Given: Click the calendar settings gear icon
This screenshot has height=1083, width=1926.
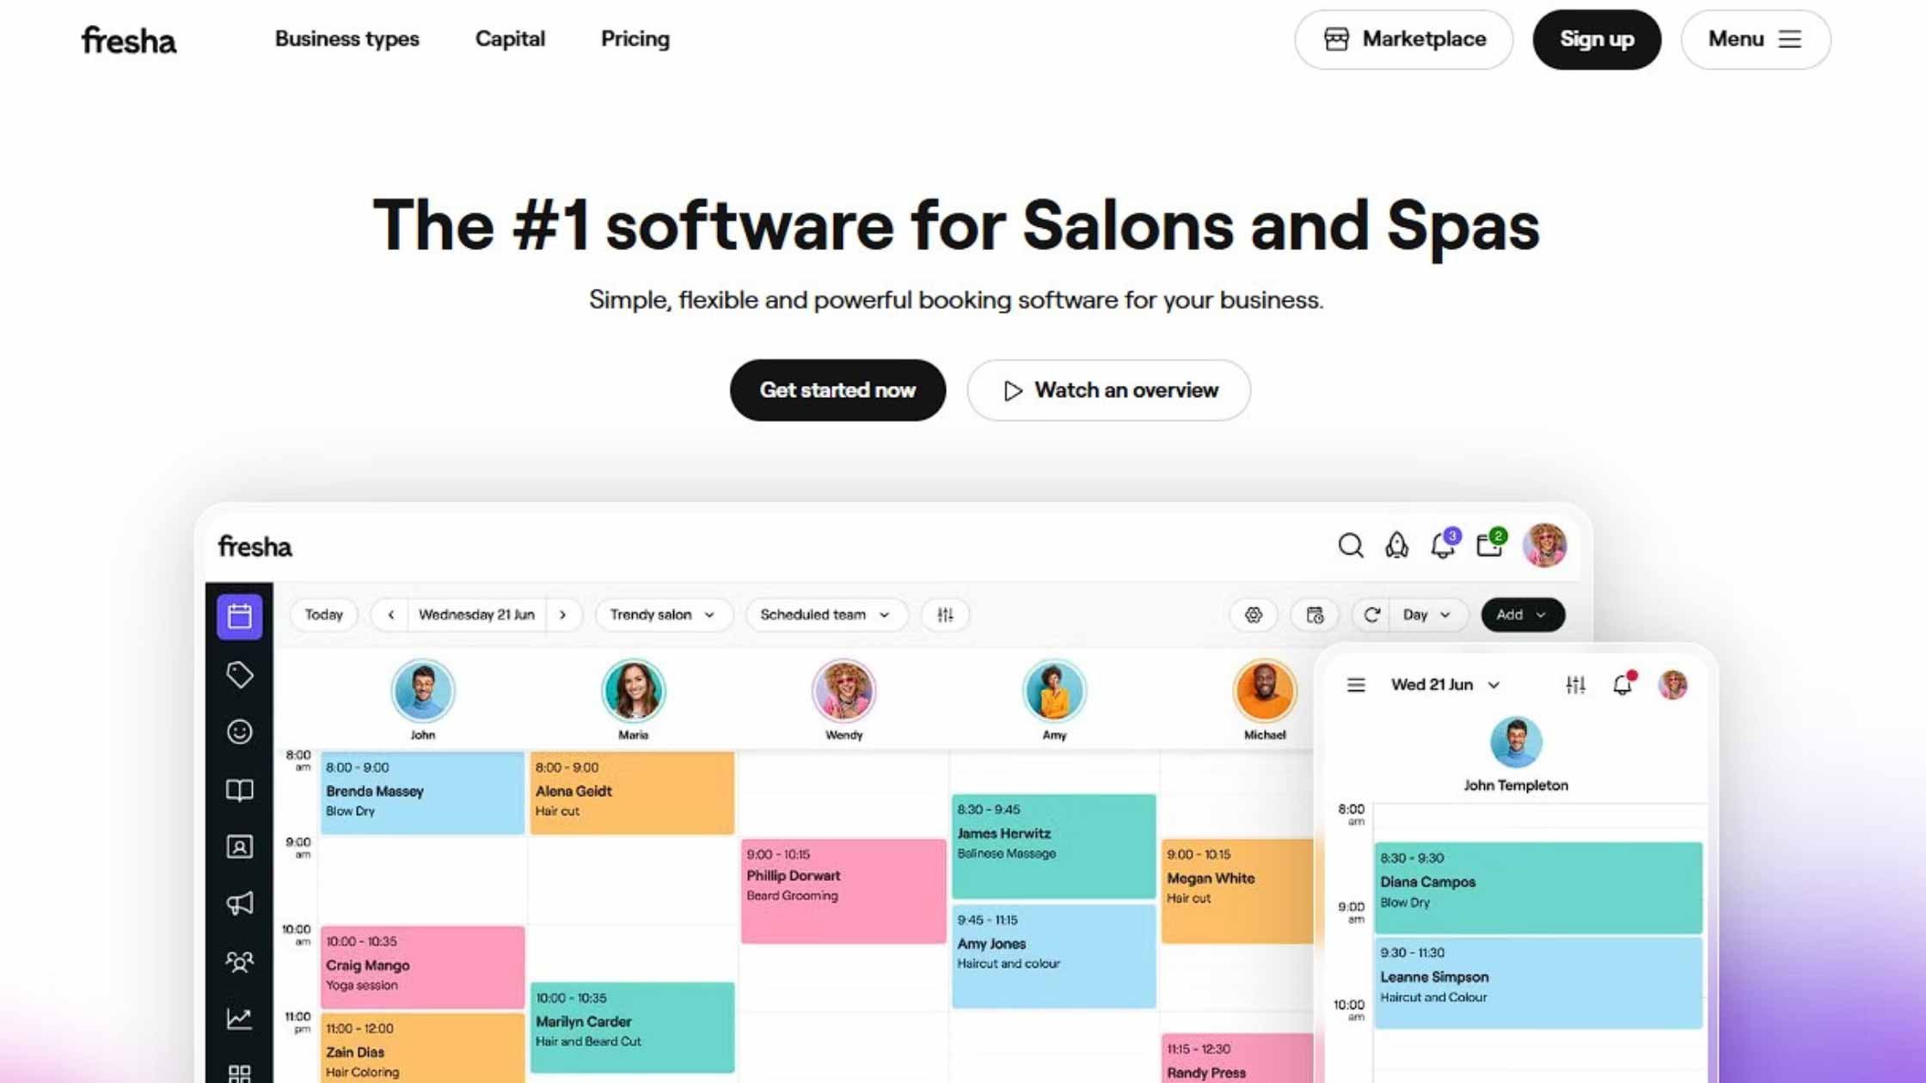Looking at the screenshot, I should click(x=1253, y=615).
